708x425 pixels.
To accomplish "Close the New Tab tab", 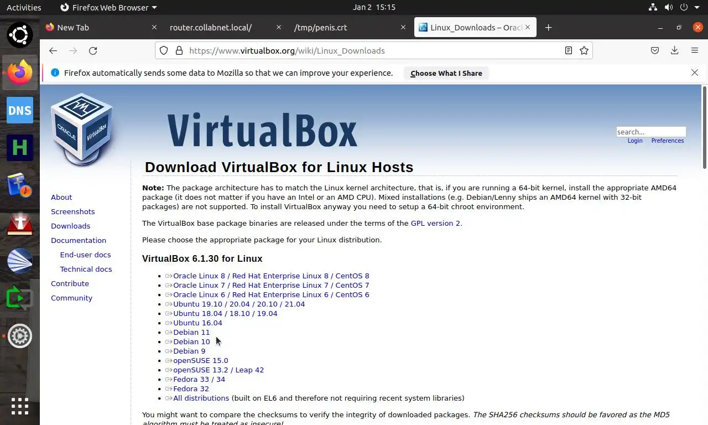I will pyautogui.click(x=154, y=27).
